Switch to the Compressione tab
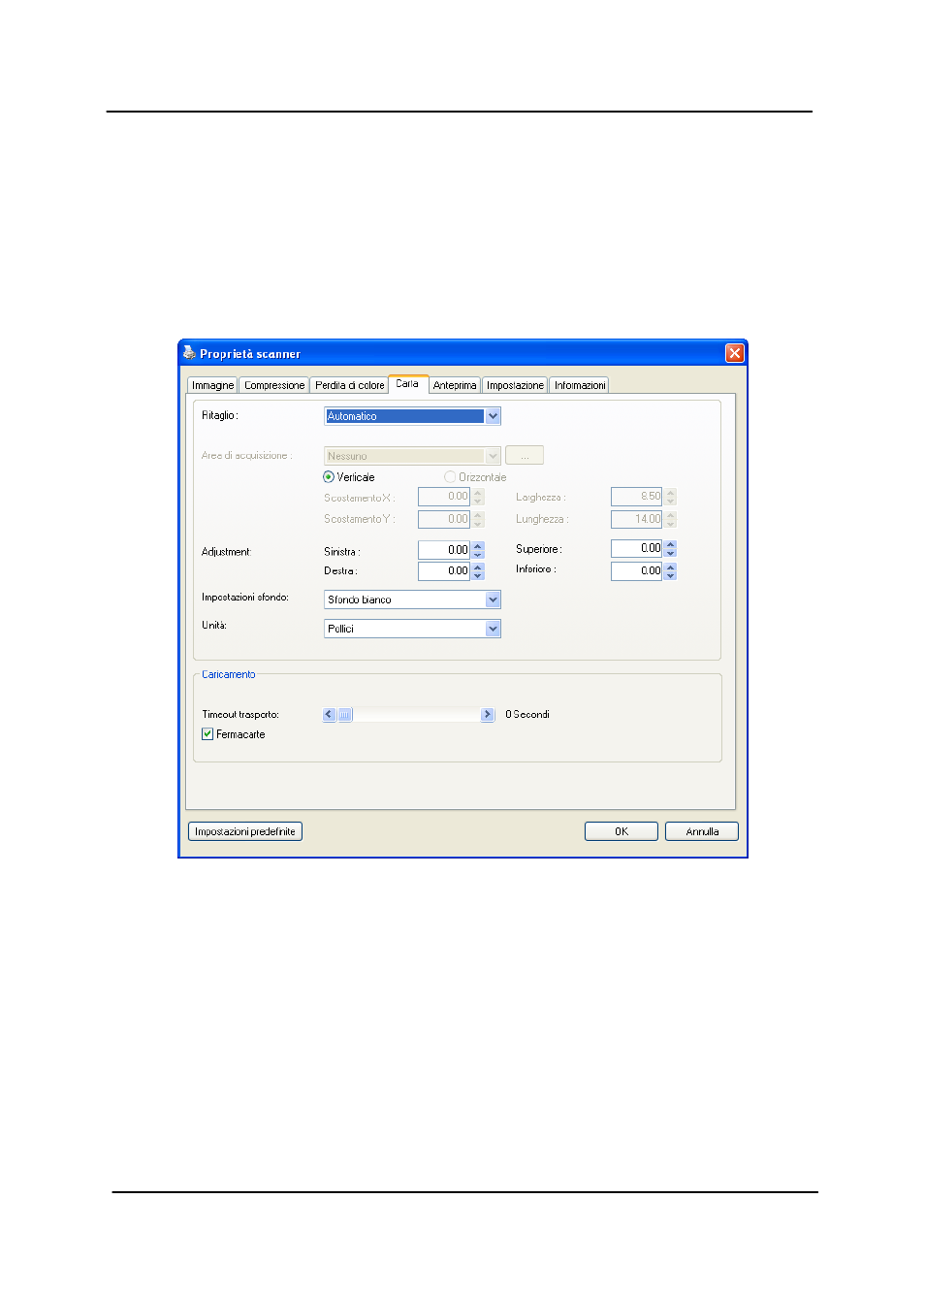925x1296 pixels. tap(274, 385)
